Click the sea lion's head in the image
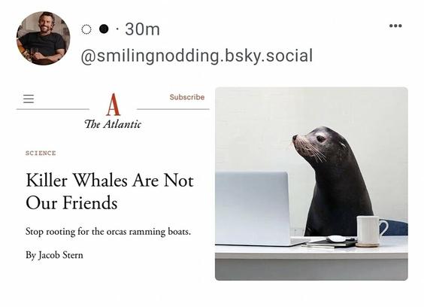Viewport: 424px width, 307px height. pos(320,144)
